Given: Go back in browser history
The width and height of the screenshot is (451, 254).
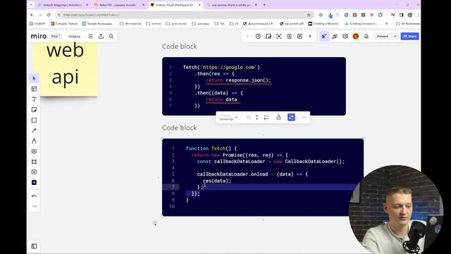Looking at the screenshot, I should pyautogui.click(x=32, y=15).
